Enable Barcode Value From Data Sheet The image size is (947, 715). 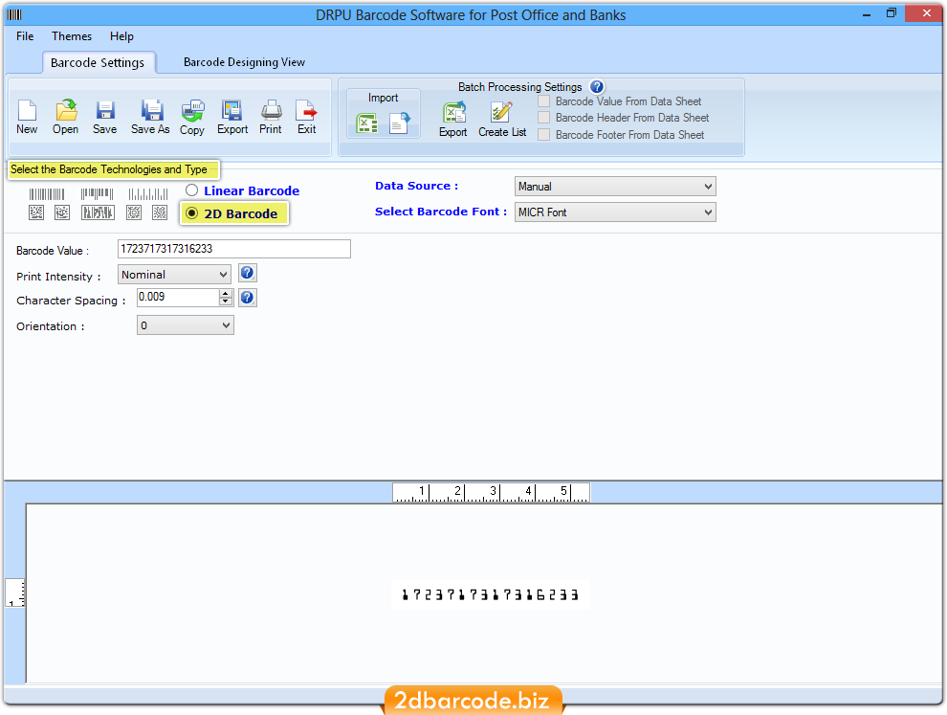544,101
